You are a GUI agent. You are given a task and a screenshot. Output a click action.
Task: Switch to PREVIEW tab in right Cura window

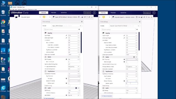pos(113,13)
